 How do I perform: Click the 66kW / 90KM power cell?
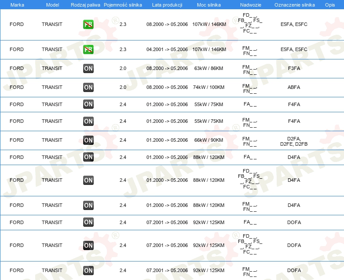[209, 140]
